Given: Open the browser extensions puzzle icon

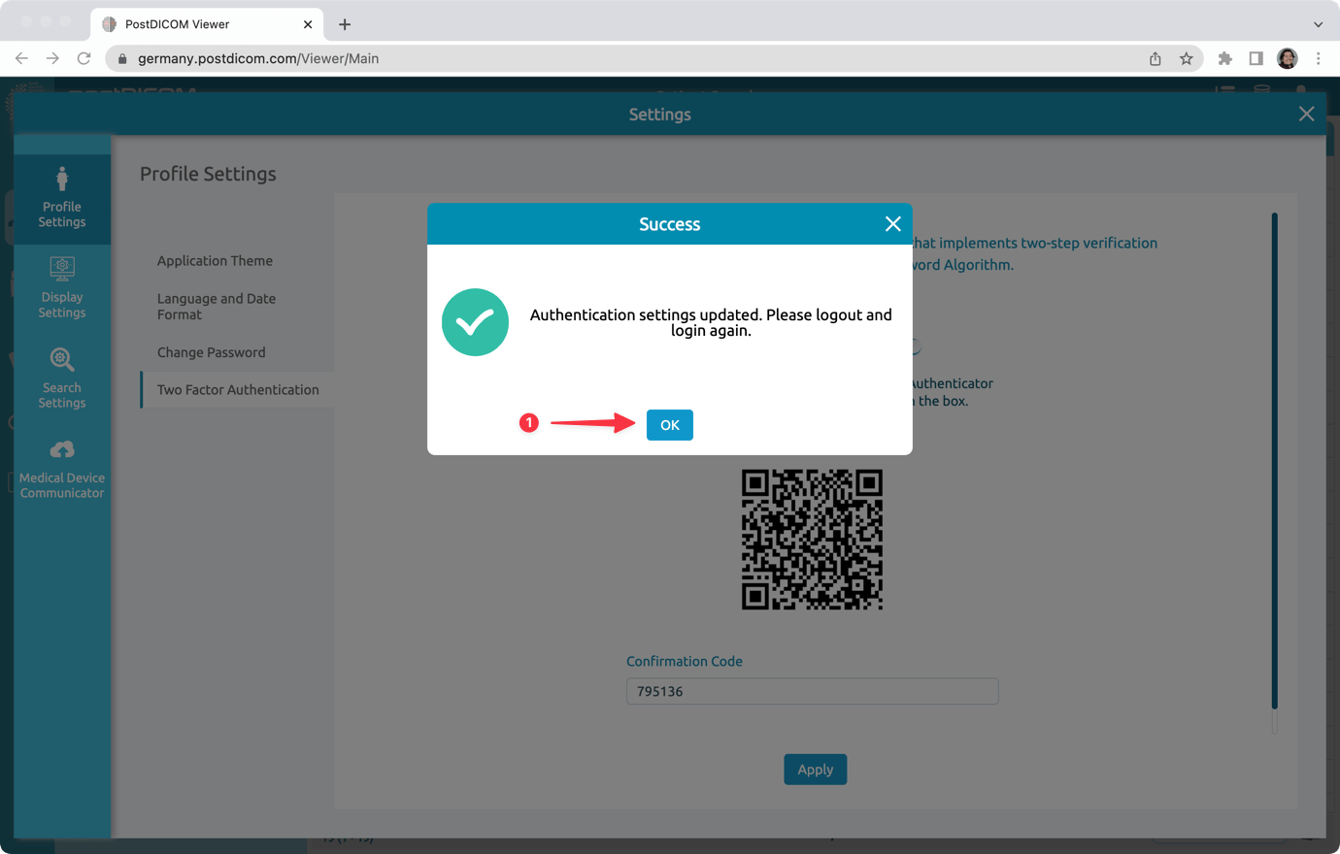Looking at the screenshot, I should (x=1224, y=58).
